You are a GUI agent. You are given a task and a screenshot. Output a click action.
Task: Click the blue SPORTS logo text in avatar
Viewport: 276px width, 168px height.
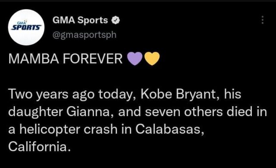26,27
